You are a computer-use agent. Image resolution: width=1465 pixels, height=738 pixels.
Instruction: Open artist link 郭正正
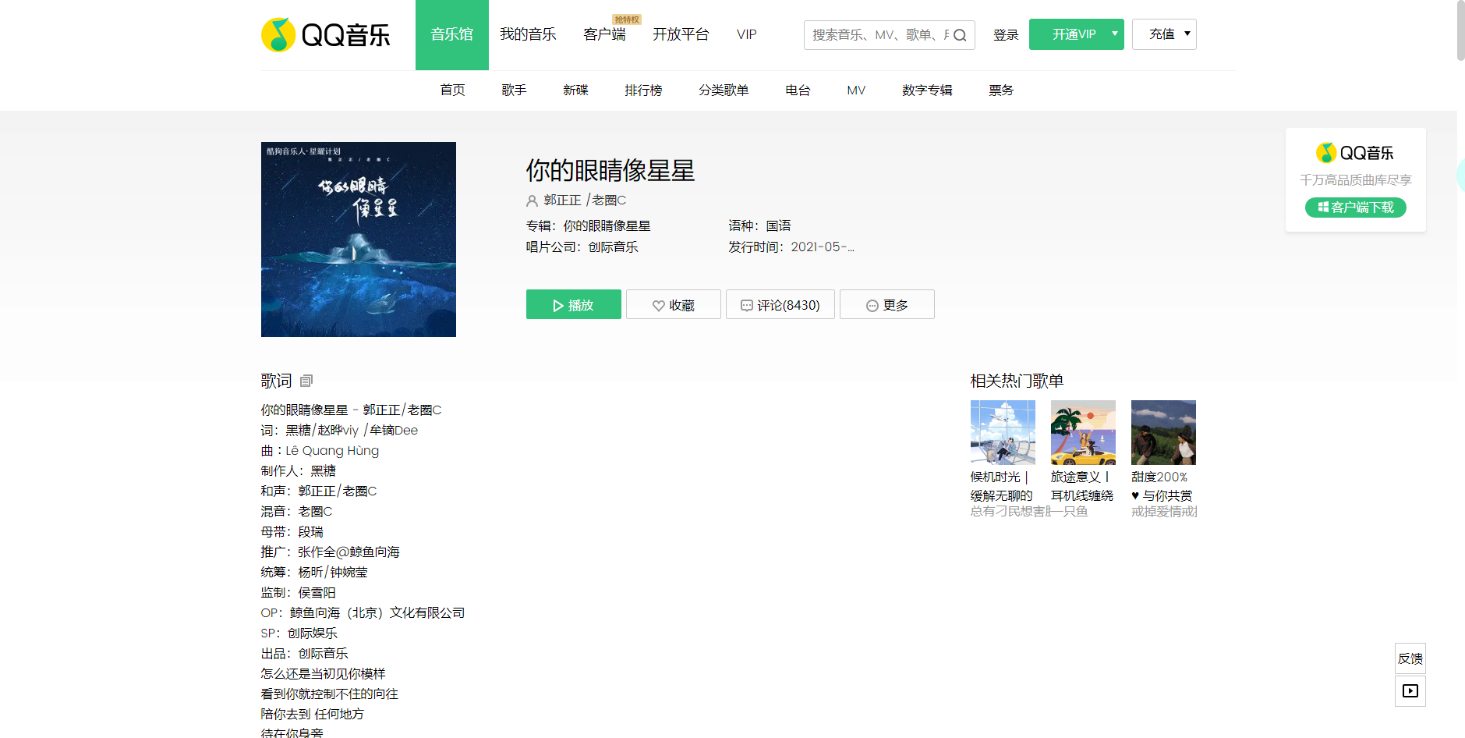pyautogui.click(x=562, y=200)
